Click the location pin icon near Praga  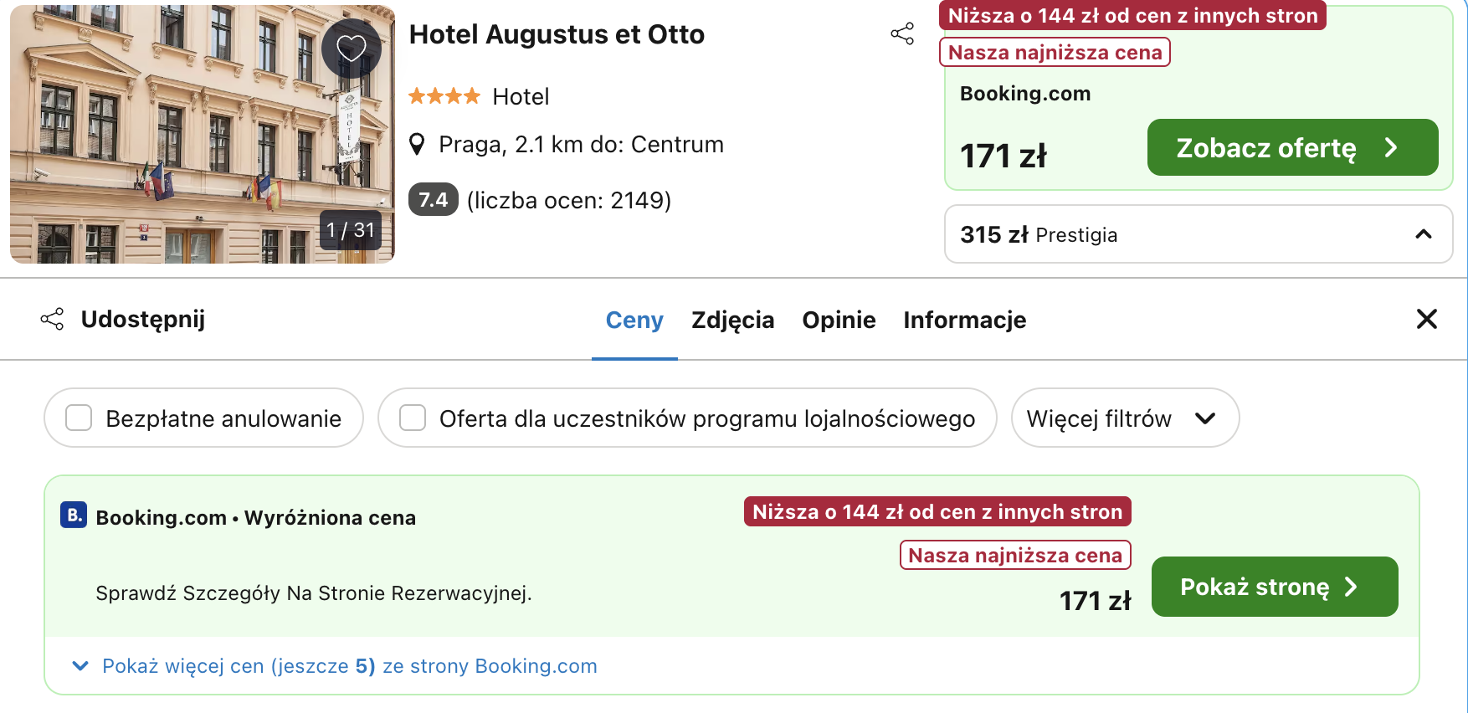[417, 145]
